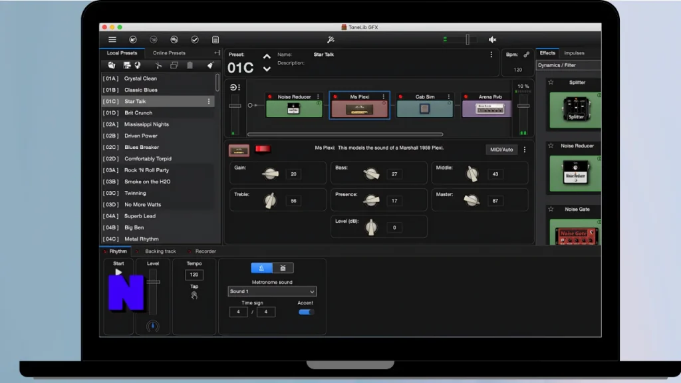The width and height of the screenshot is (681, 383).
Task: Toggle Noise Reducer on/off red LED
Action: pyautogui.click(x=270, y=97)
